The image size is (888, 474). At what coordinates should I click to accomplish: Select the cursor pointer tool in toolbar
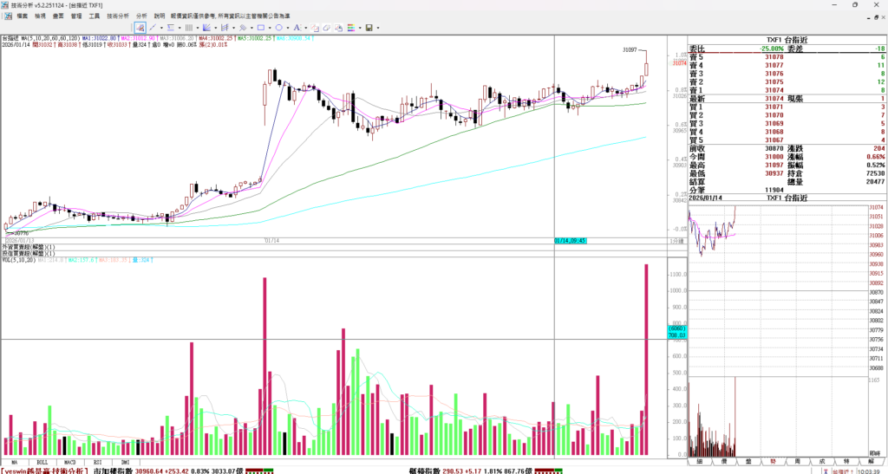click(x=140, y=28)
